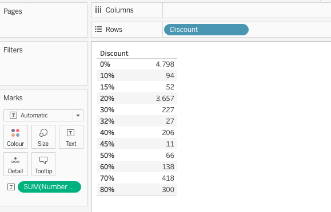
Task: Click the Rows shelf label
Action: 114,30
